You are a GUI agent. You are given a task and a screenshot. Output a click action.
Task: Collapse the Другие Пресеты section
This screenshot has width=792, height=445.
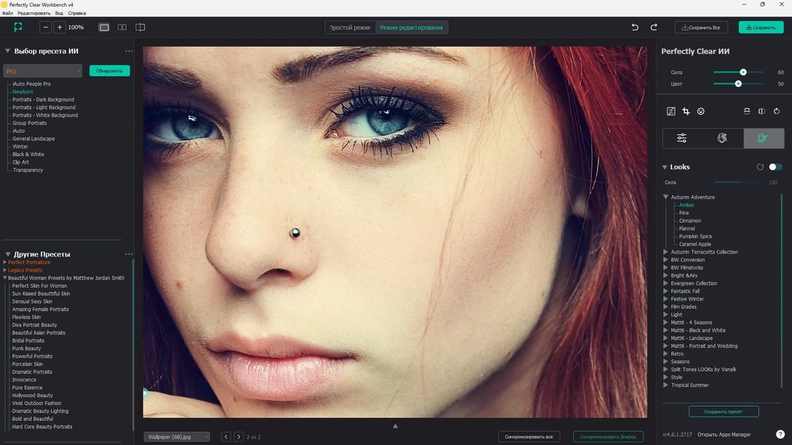[8, 254]
